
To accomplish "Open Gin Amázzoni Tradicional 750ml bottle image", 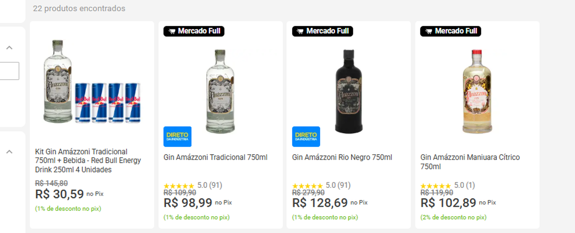I will (220, 91).
